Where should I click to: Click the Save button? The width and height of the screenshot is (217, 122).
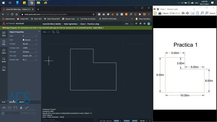pyautogui.click(x=127, y=24)
